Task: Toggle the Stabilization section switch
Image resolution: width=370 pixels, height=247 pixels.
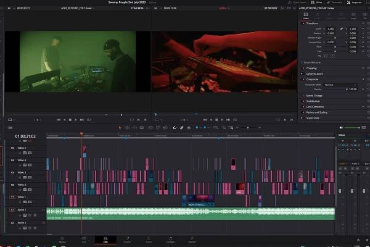Action: click(x=303, y=101)
